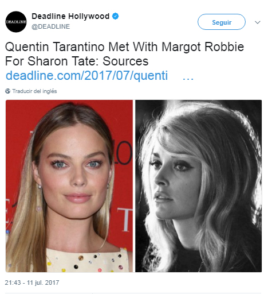The image size is (264, 294).
Task: Click the blue verified badge checkmark
Action: (115, 16)
